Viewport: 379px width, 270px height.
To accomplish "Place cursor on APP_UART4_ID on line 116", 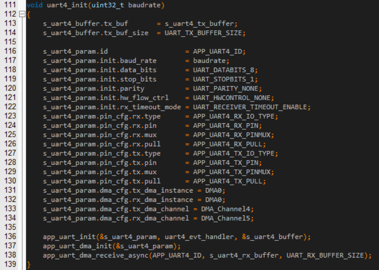I will pos(219,51).
